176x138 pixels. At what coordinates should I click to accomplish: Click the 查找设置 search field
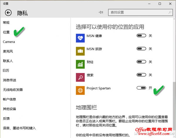click(x=141, y=12)
